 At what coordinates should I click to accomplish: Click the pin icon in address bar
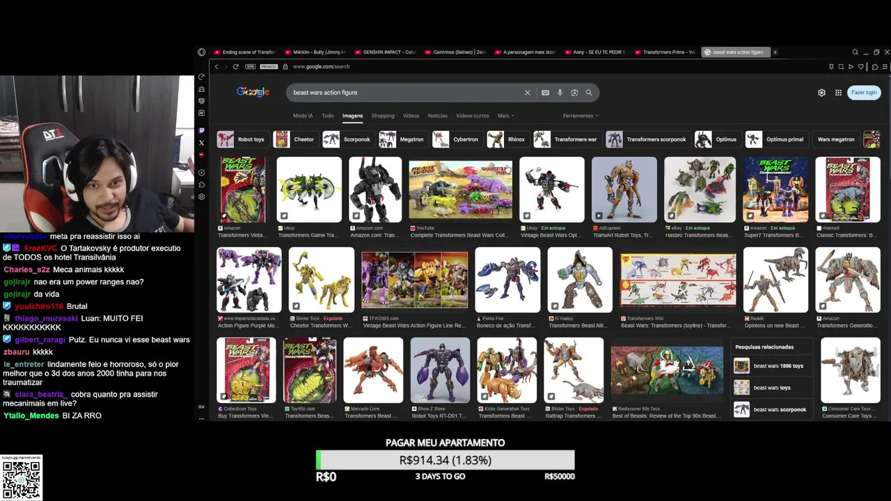click(x=831, y=67)
